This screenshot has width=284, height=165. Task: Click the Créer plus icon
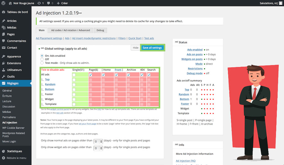pyautogui.click(x=58, y=3)
